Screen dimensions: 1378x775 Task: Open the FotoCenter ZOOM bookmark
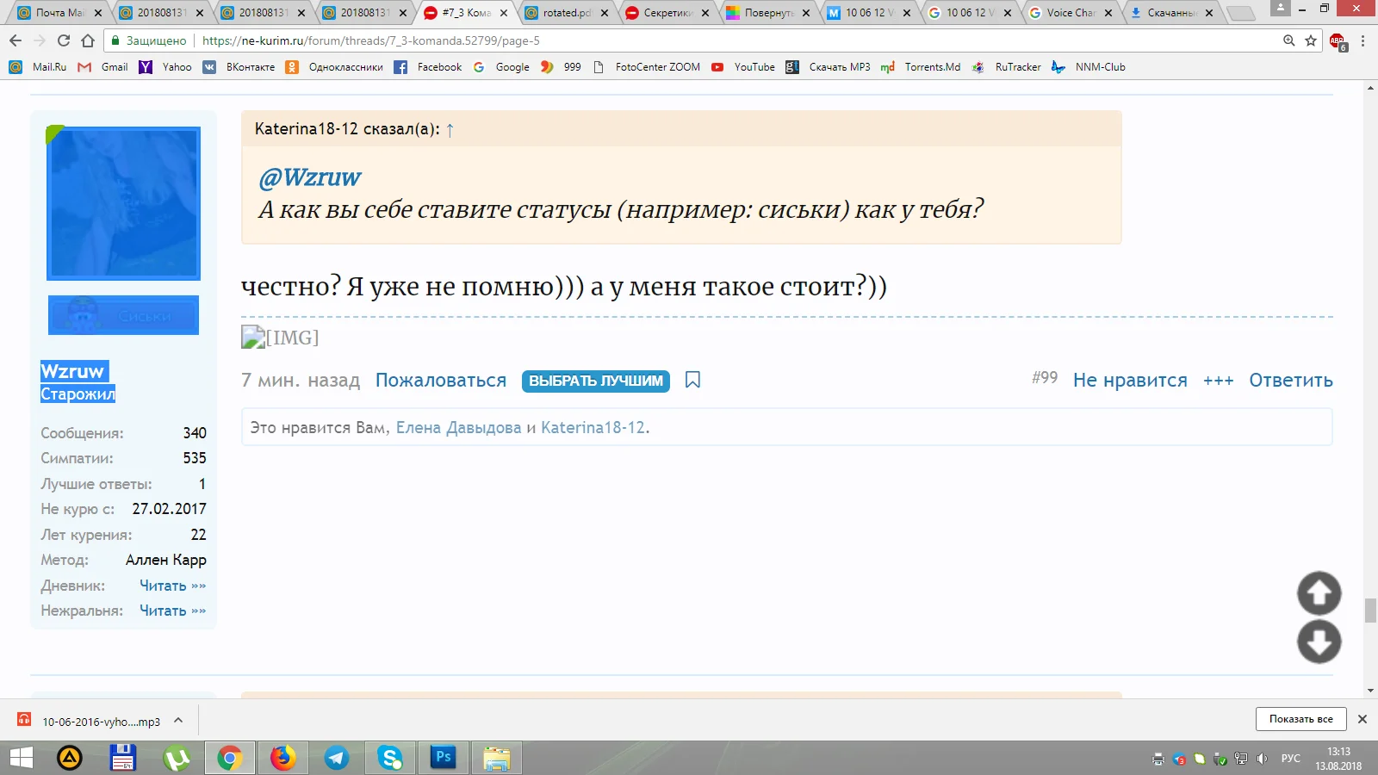(x=647, y=67)
